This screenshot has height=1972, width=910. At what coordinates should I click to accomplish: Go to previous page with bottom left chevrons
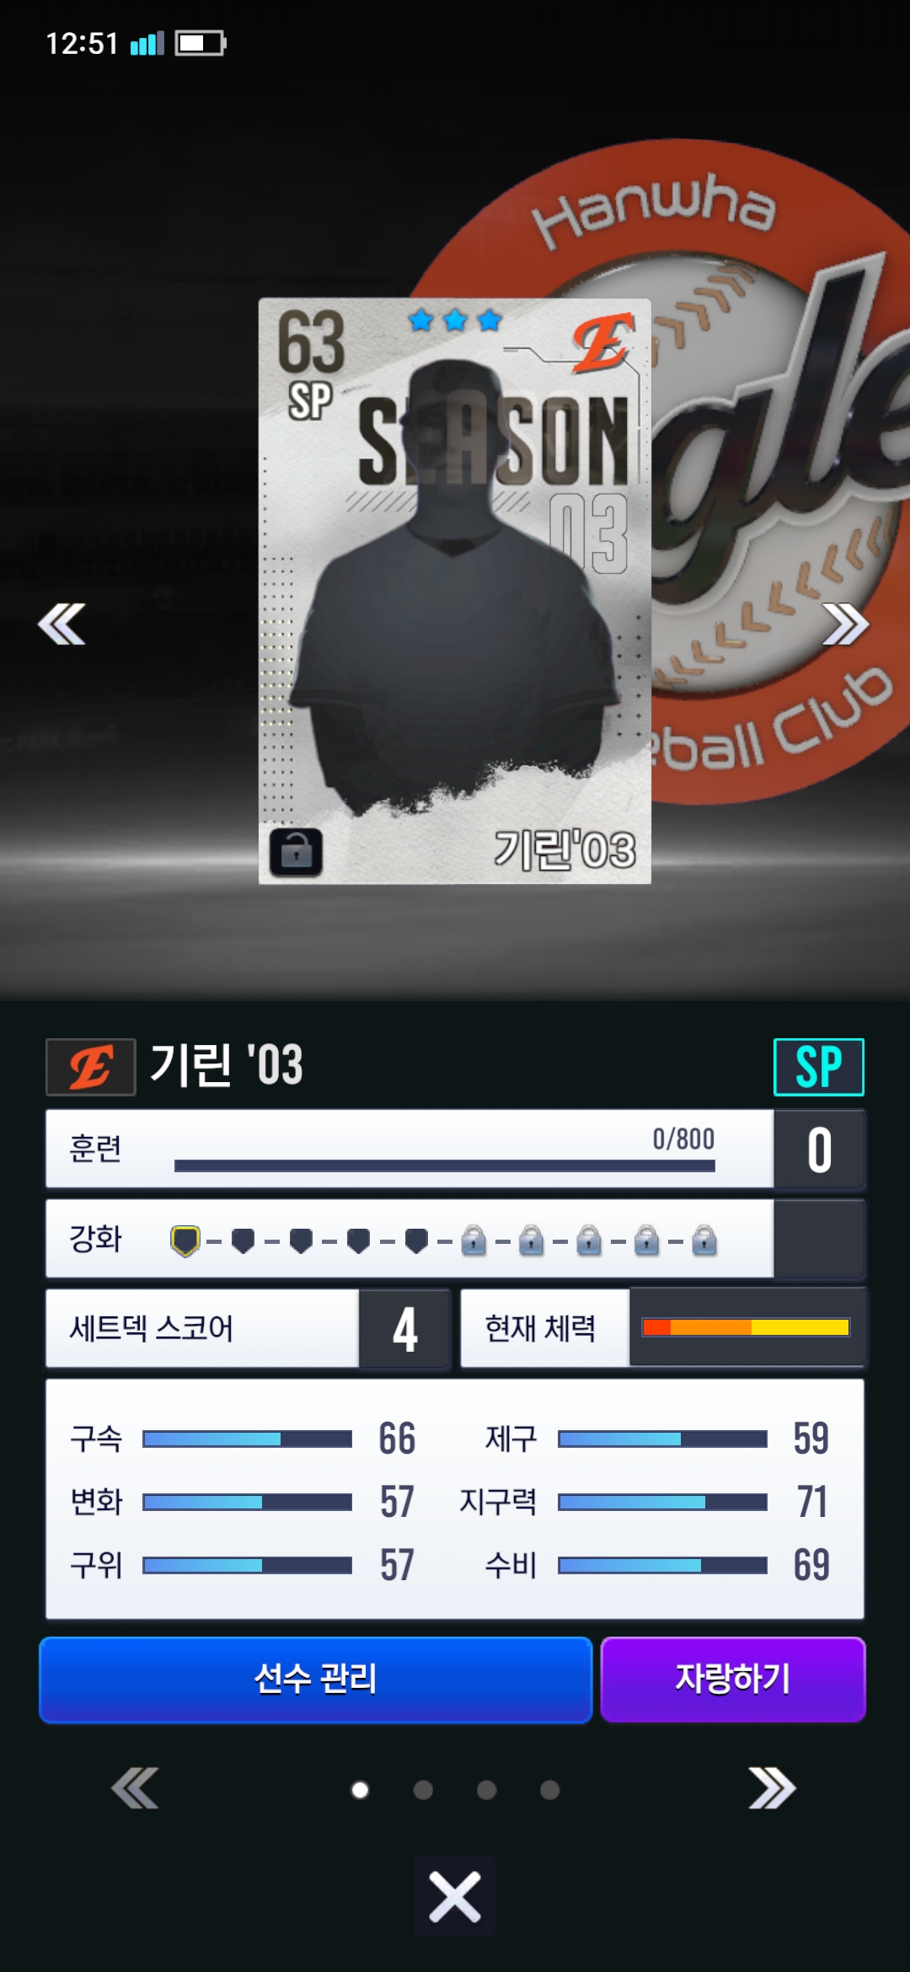[x=135, y=1788]
